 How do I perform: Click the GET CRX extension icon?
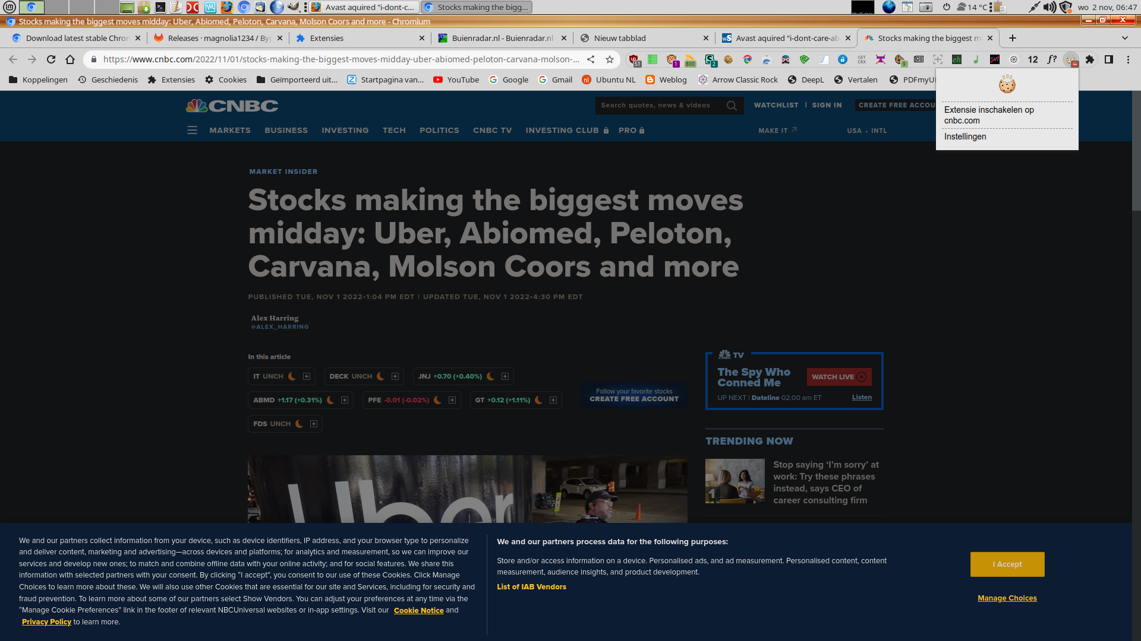click(x=862, y=59)
